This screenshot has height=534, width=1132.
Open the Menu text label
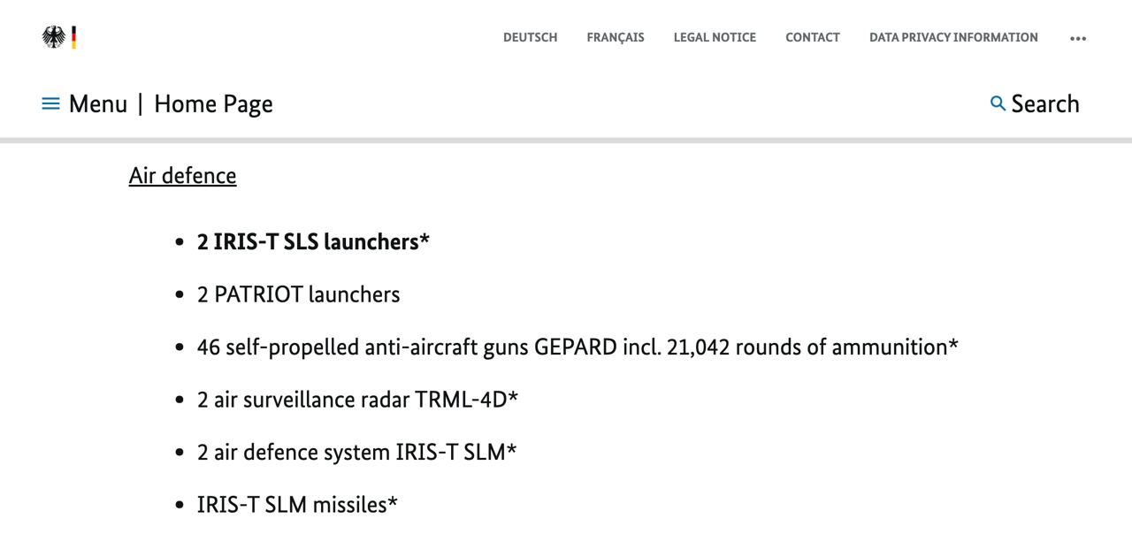[x=98, y=103]
